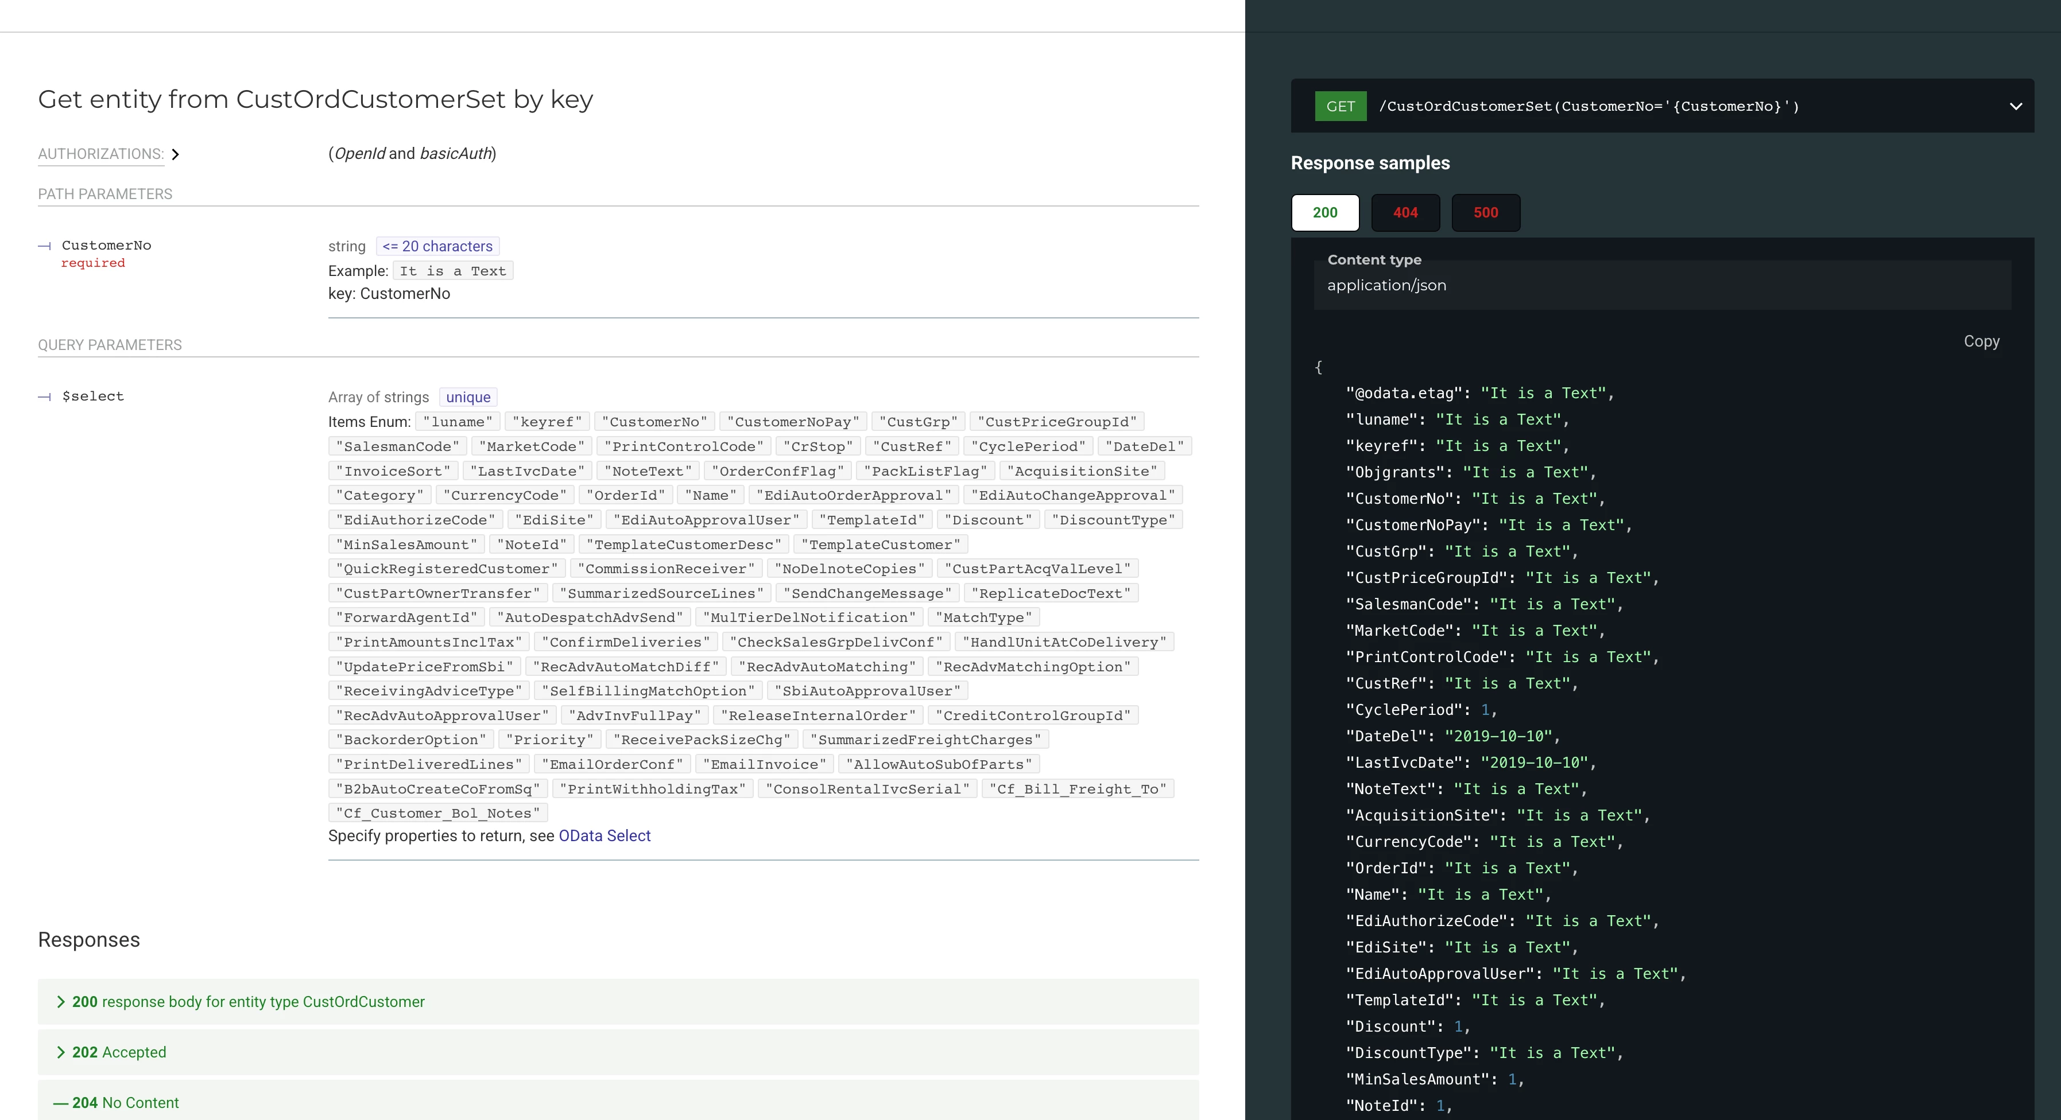Click the application/json content type field
2061x1120 pixels.
pyautogui.click(x=1662, y=285)
